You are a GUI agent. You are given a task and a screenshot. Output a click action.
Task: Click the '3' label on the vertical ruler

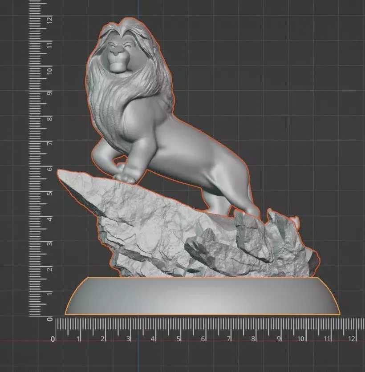[x=49, y=243]
